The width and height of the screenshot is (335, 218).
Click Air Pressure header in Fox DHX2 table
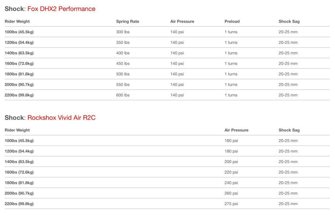click(x=182, y=21)
